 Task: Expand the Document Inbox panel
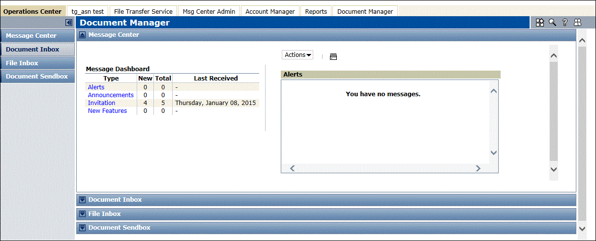point(82,200)
